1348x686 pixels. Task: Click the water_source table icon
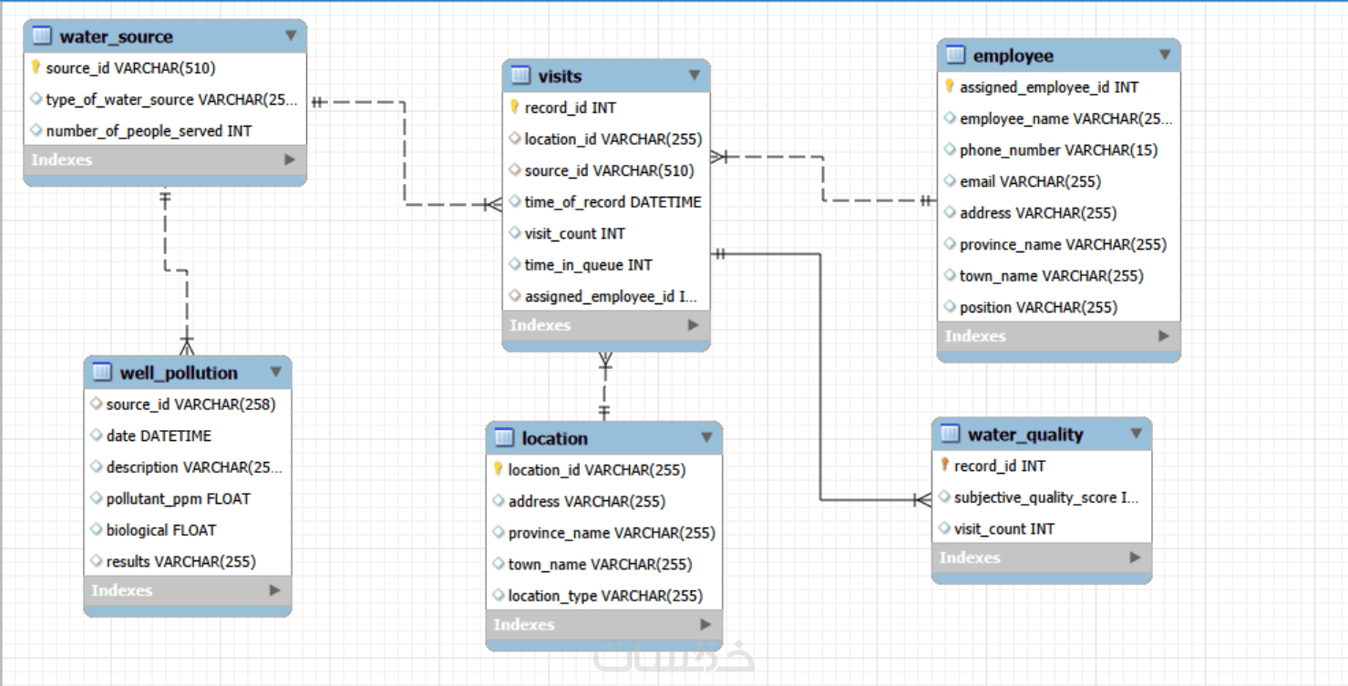click(x=41, y=36)
